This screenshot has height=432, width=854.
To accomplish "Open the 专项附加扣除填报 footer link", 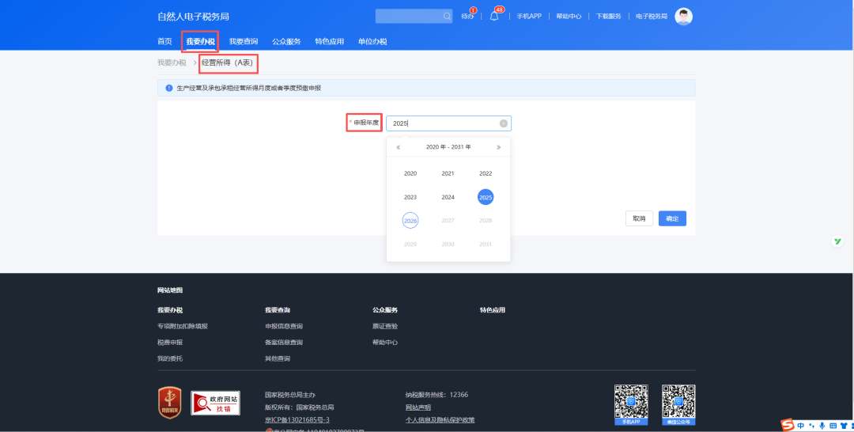I will point(183,326).
